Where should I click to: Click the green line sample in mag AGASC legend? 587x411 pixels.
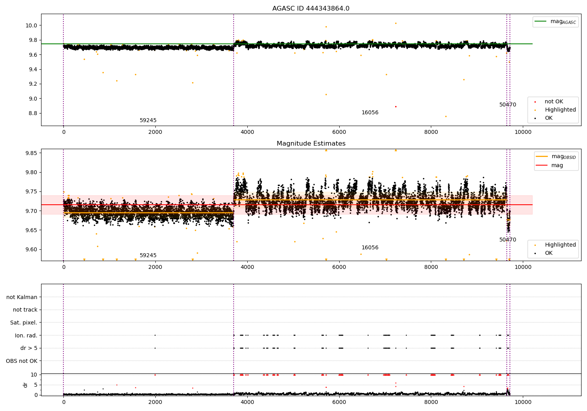[541, 22]
